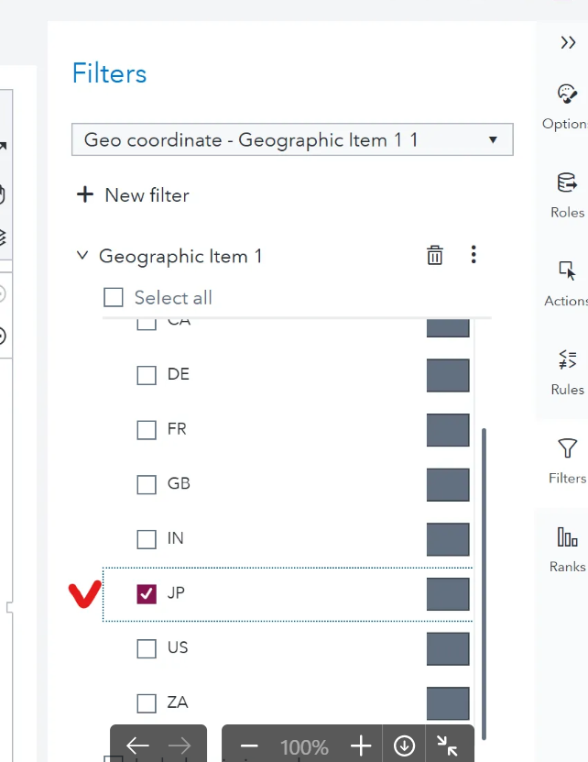Click the zoom out minus control
Image resolution: width=588 pixels, height=762 pixels.
(248, 745)
